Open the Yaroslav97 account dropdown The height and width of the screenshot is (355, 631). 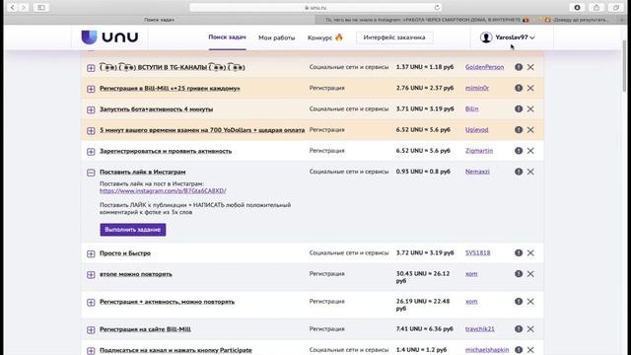point(507,37)
